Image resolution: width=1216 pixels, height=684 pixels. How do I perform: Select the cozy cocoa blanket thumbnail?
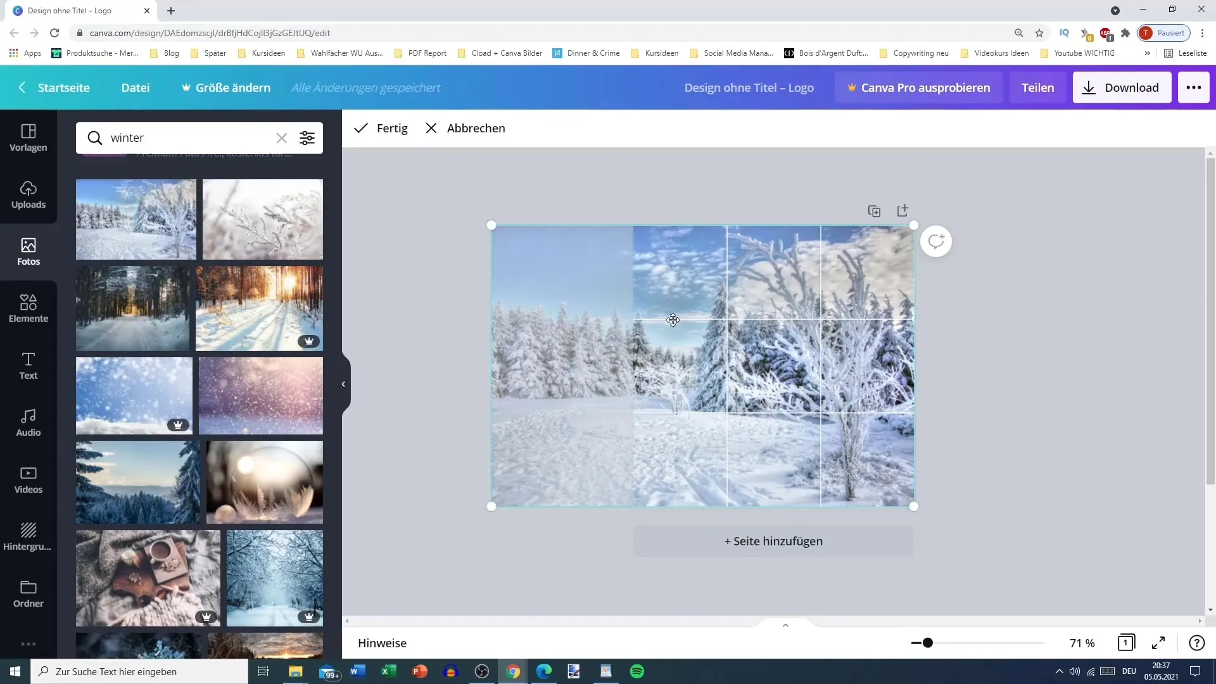tap(148, 578)
